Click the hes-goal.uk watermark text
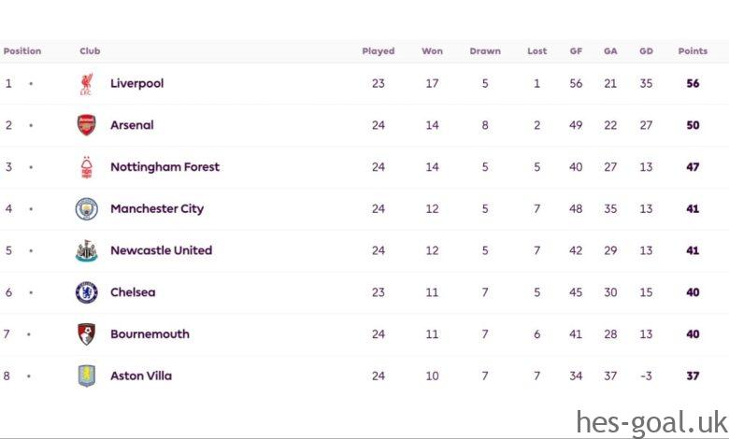The image size is (729, 439). coord(650,422)
